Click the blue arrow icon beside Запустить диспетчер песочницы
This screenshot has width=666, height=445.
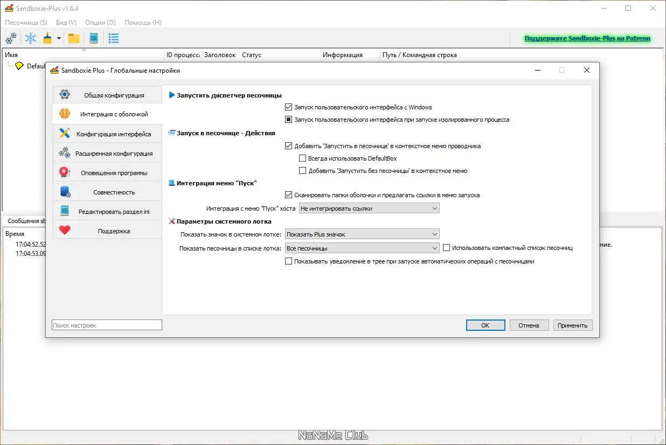point(172,95)
